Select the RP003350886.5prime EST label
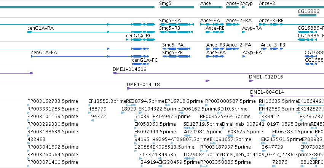Screen dimensions: 324x168 (x=225, y=162)
